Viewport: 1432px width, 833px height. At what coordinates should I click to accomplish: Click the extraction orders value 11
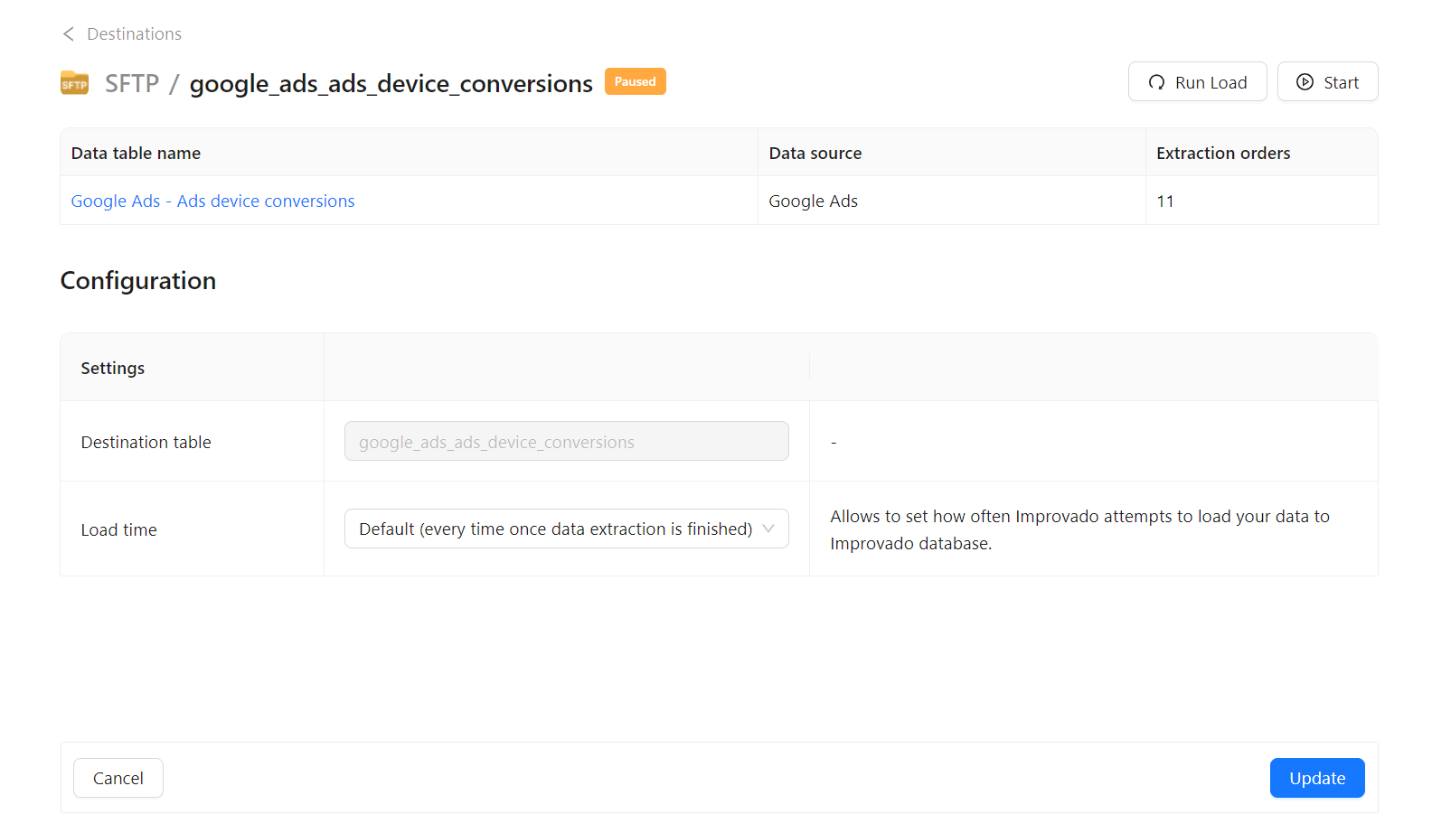coord(1165,201)
